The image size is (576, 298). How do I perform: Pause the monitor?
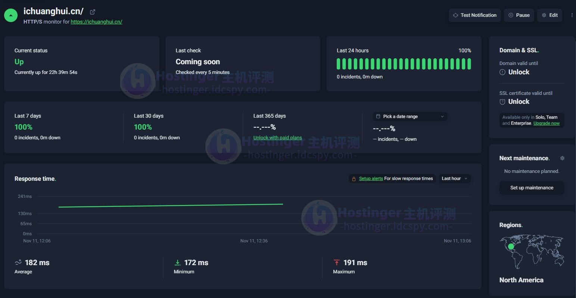pyautogui.click(x=519, y=15)
